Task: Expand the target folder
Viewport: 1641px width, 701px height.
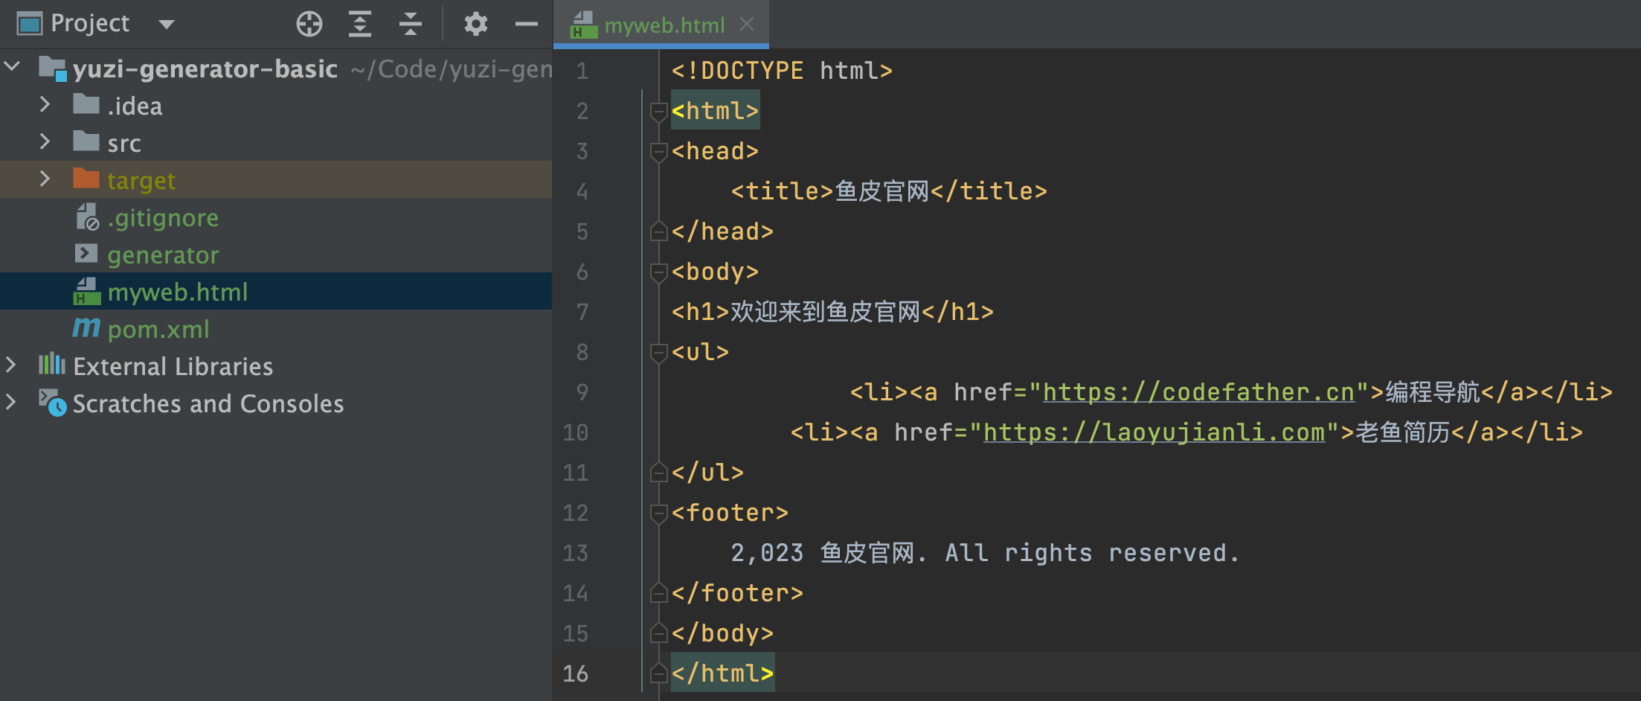Action: [x=45, y=179]
